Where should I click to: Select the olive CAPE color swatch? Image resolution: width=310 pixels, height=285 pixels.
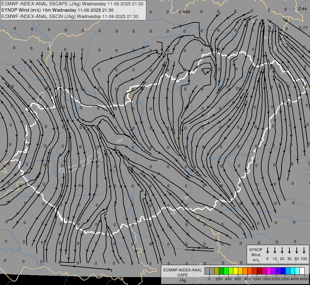click(x=217, y=271)
